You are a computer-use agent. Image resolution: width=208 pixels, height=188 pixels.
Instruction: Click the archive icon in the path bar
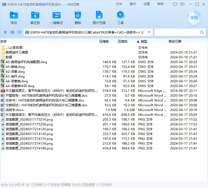(x=27, y=32)
